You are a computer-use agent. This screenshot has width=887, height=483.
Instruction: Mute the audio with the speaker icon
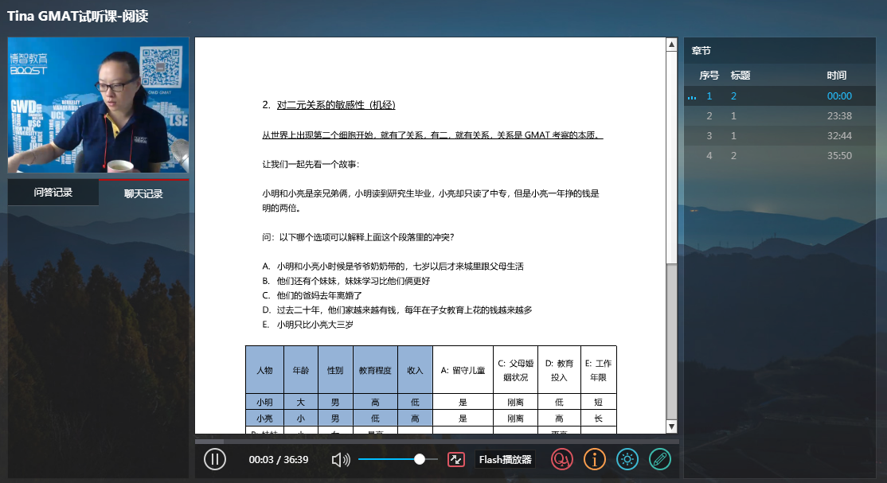click(x=341, y=459)
